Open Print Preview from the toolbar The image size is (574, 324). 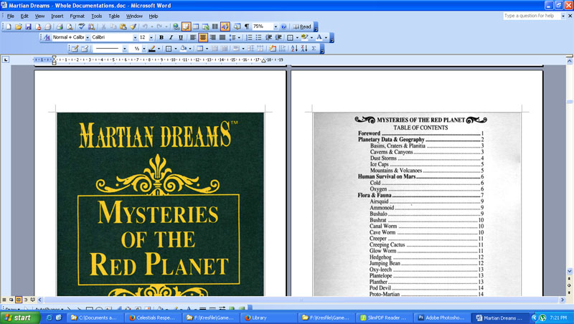pos(69,27)
